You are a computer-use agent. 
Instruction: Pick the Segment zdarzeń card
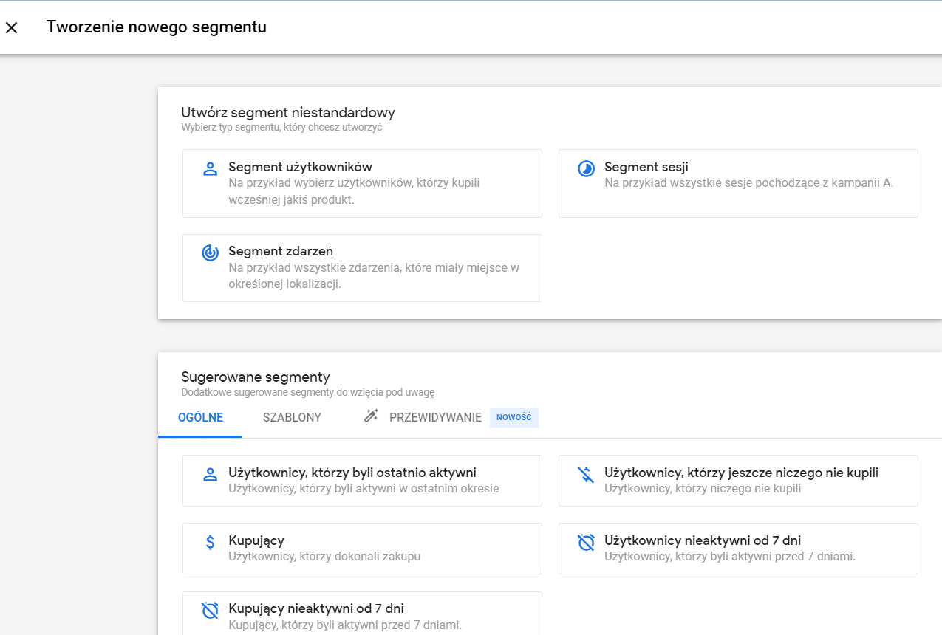pyautogui.click(x=362, y=268)
